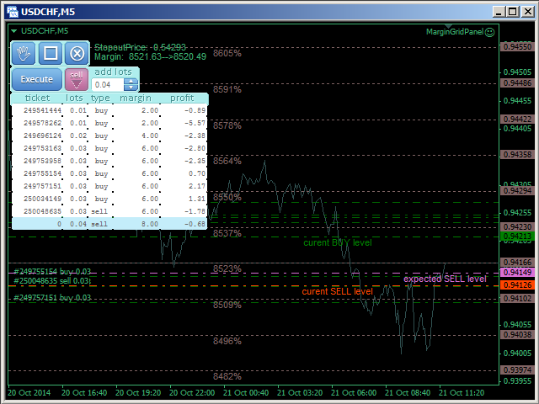Click the hand drag panel icon
Image resolution: width=539 pixels, height=404 pixels.
(24, 53)
